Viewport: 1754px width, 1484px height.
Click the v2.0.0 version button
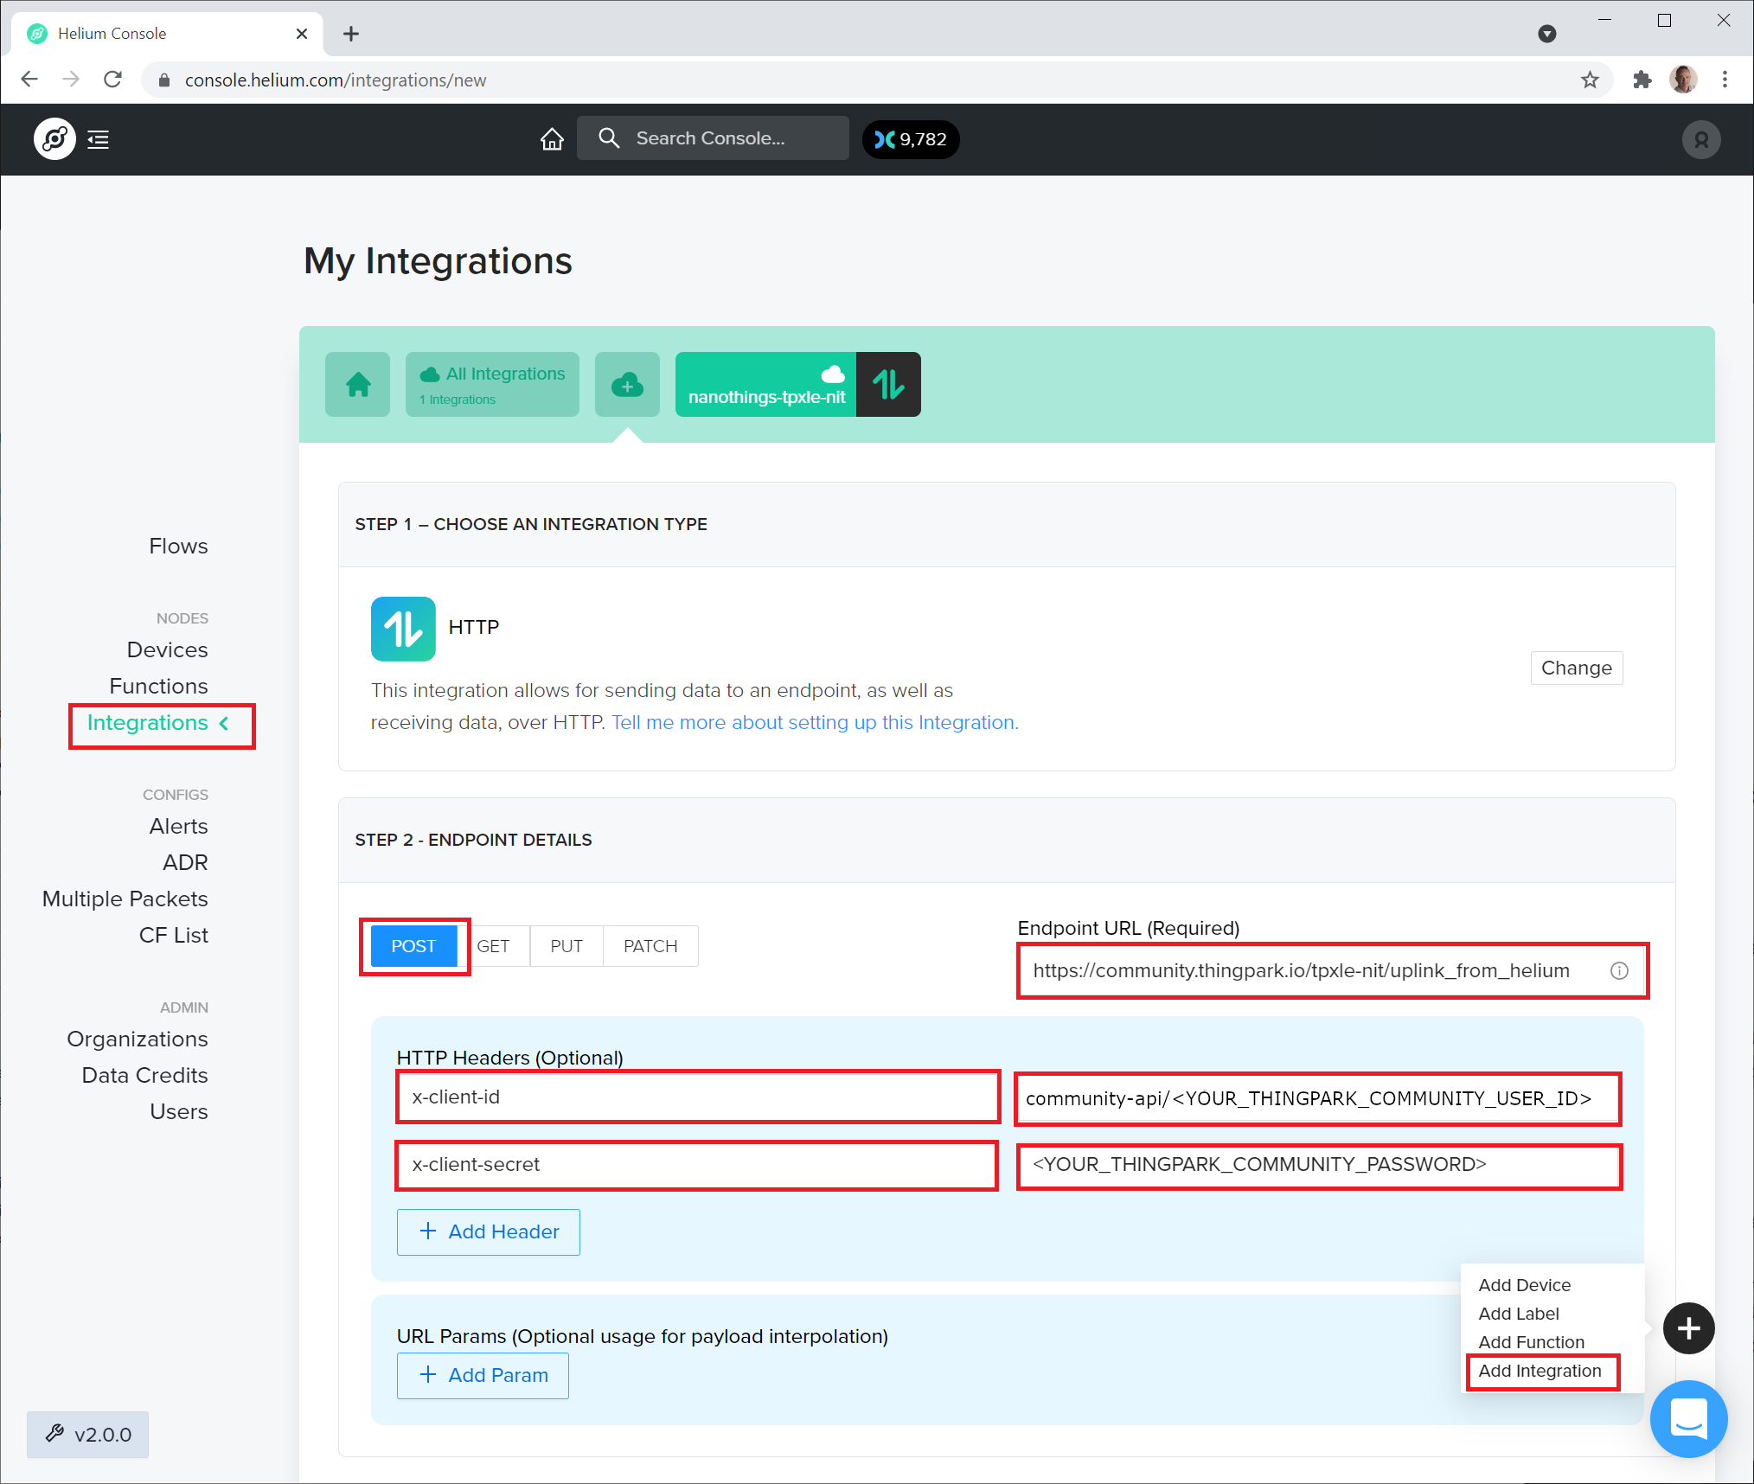[x=87, y=1435]
